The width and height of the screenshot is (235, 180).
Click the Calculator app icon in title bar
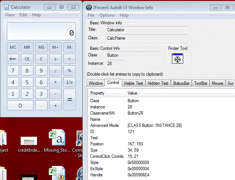click(7, 7)
